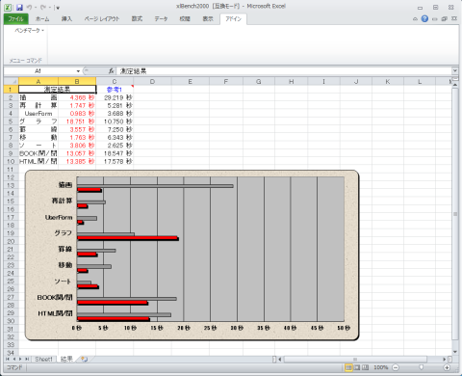Select column header H

(291, 81)
